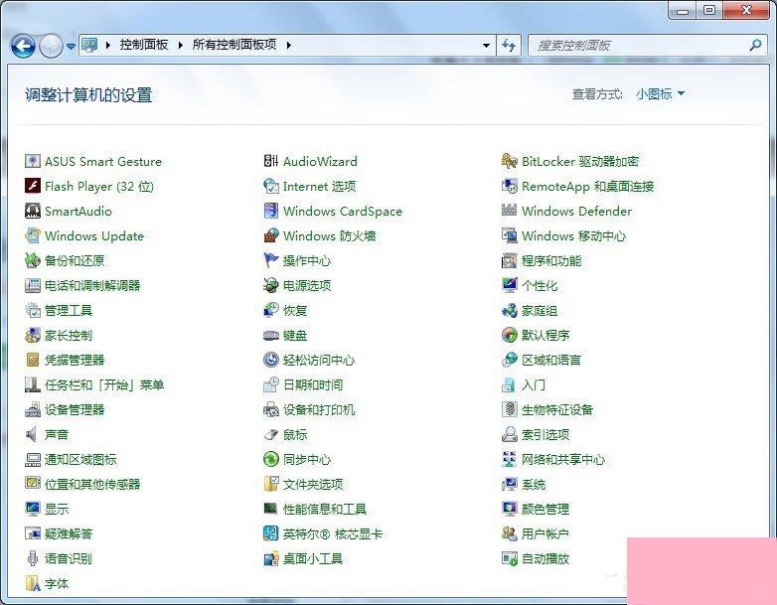
Task: Click the Forward navigation button
Action: point(51,46)
